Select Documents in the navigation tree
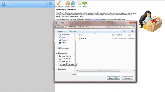Screen dimensions: 165x92 [x=65, y=34]
